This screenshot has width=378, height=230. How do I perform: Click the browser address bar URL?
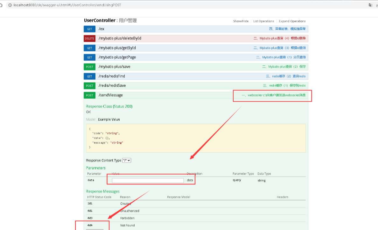[67, 5]
